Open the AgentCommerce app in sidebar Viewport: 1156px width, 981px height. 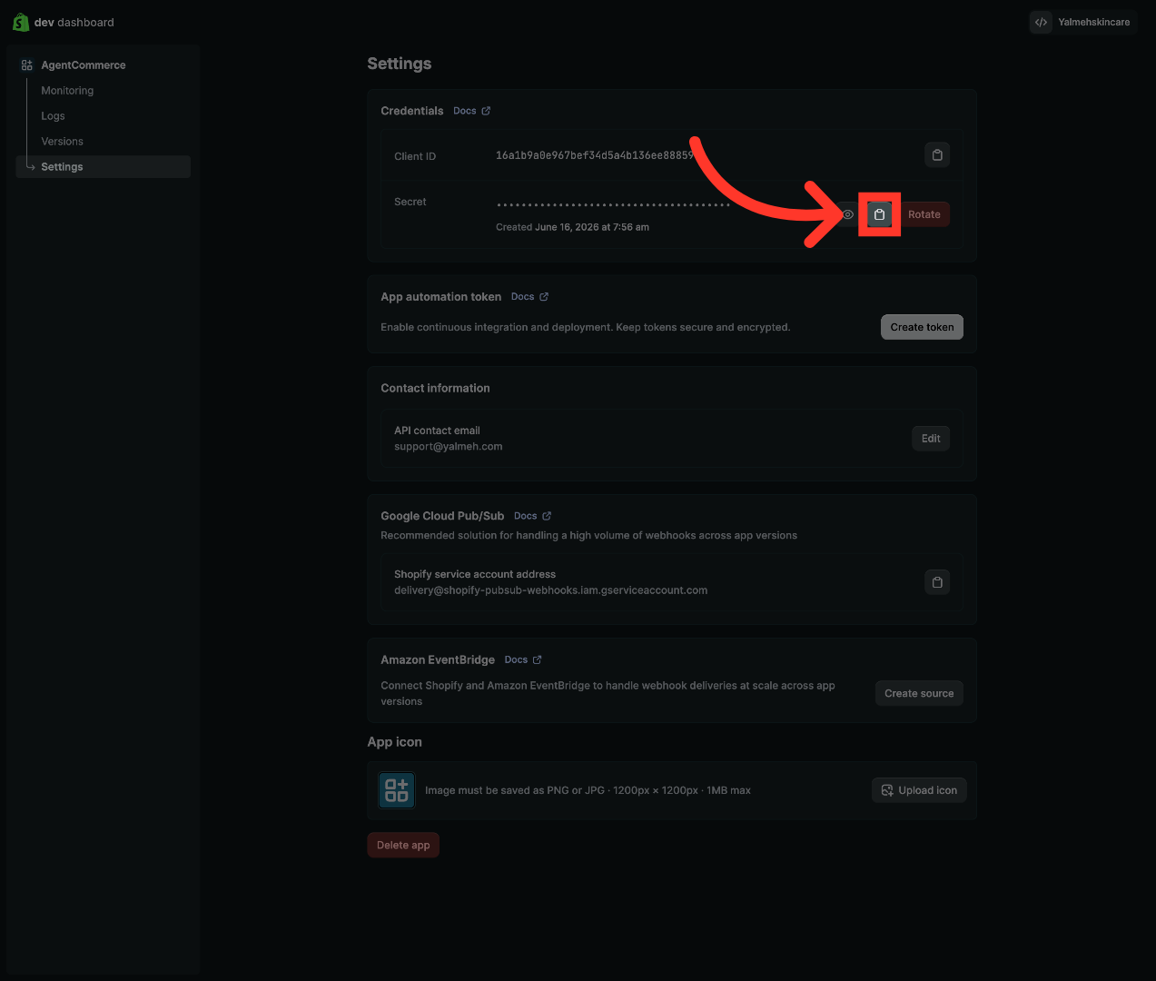(x=84, y=65)
